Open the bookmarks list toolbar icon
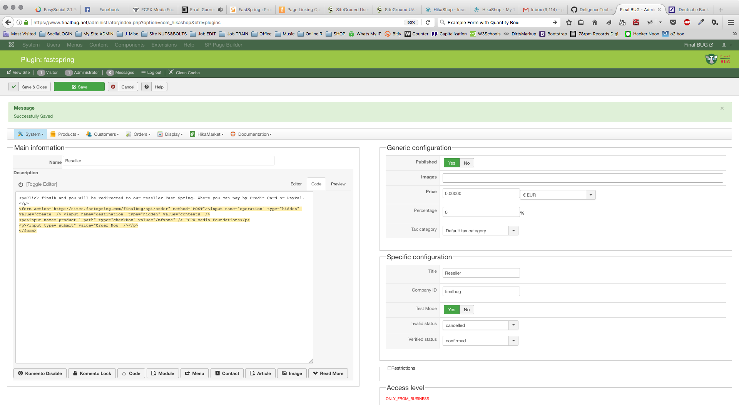The width and height of the screenshot is (739, 405). 581,22
